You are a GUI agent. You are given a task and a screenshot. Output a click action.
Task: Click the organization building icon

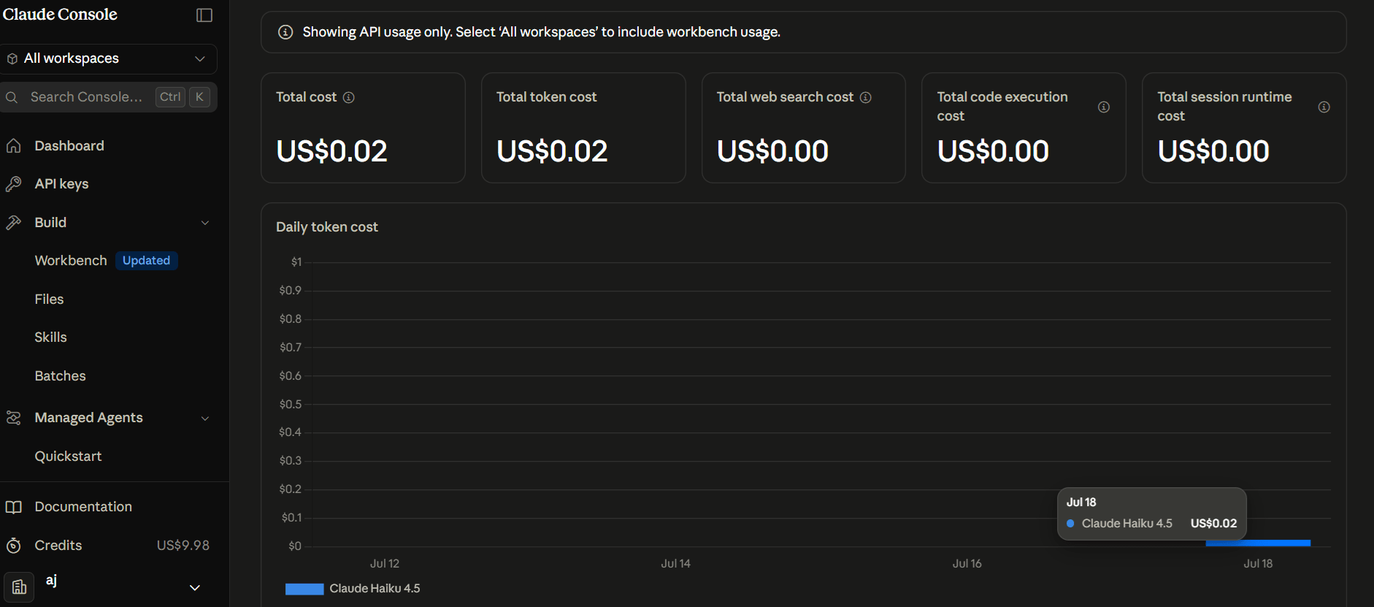click(19, 587)
